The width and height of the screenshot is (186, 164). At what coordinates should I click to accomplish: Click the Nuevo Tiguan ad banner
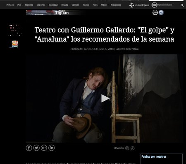tap(55, 12)
